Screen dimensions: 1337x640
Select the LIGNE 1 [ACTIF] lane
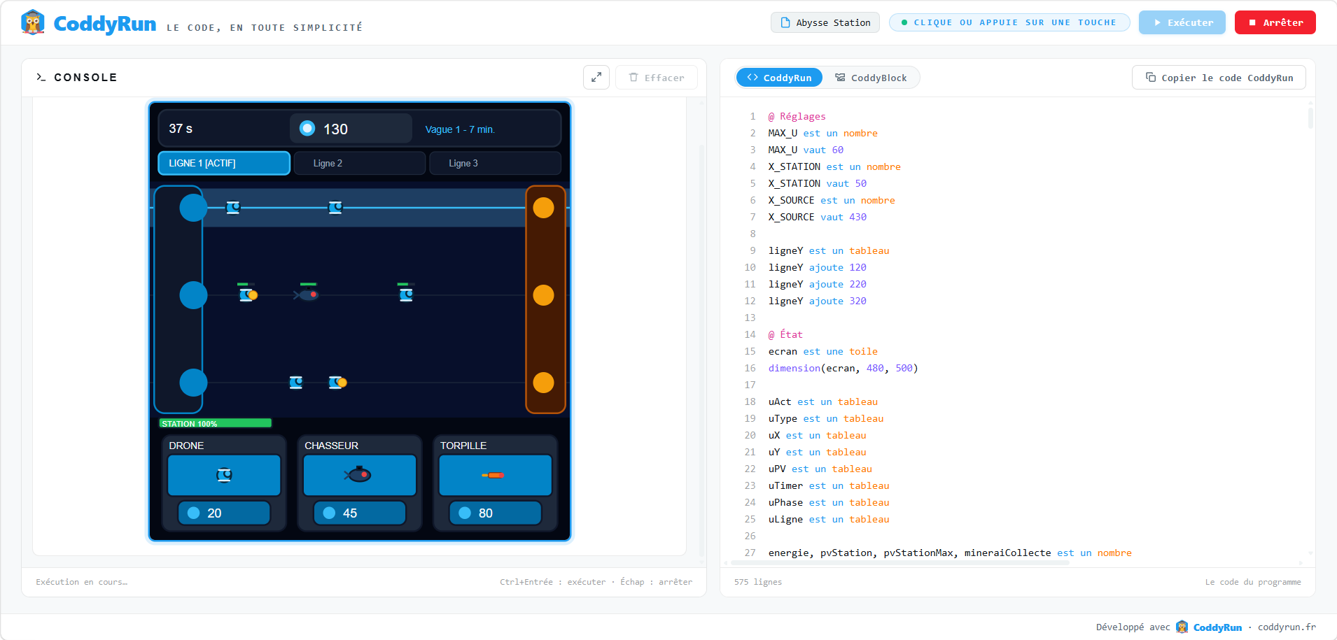(224, 163)
